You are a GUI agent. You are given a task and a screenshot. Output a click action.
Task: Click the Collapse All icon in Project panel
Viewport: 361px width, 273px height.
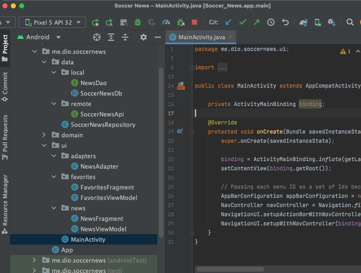pos(125,37)
